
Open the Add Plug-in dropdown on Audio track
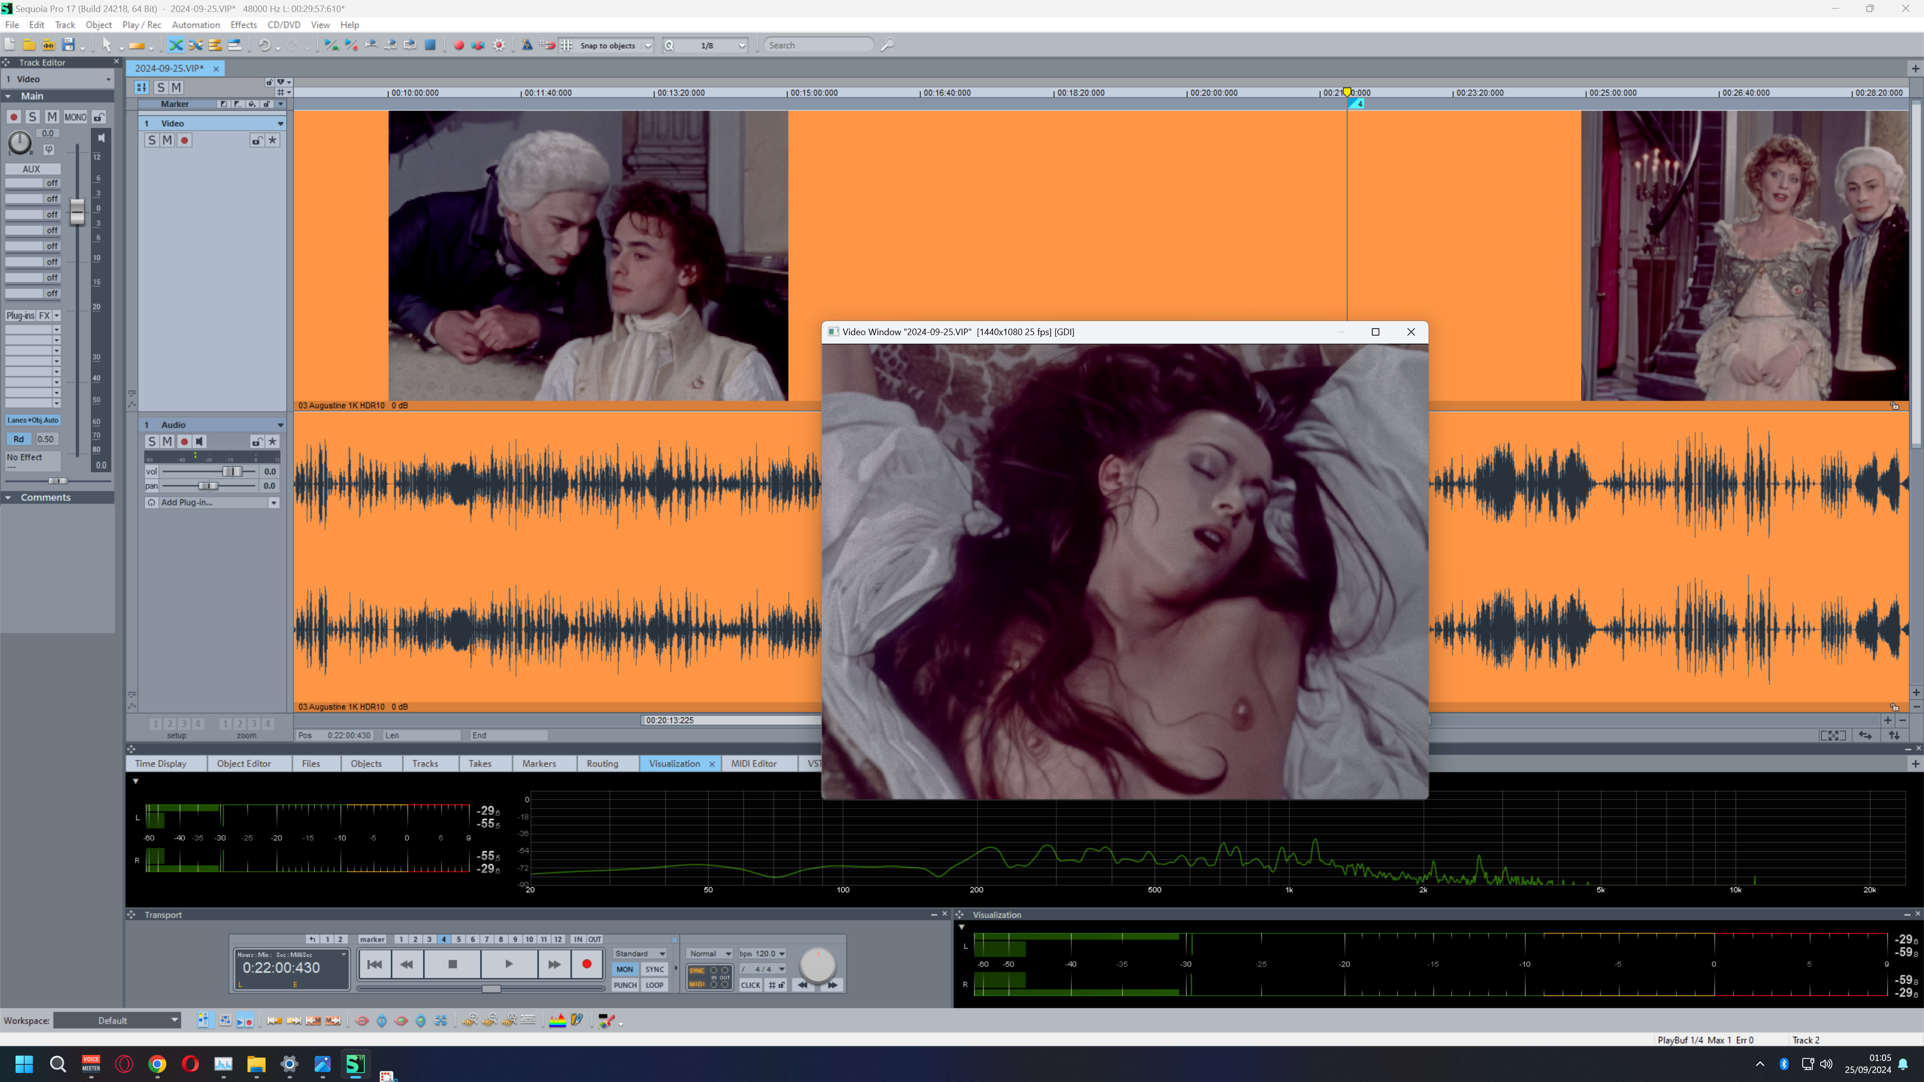(x=274, y=502)
